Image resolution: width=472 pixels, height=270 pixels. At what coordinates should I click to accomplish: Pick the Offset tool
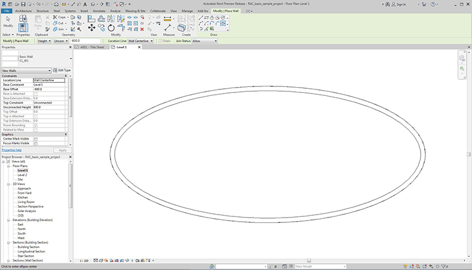coord(102,19)
